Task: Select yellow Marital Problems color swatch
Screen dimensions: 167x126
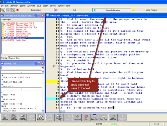Action: click(133, 10)
